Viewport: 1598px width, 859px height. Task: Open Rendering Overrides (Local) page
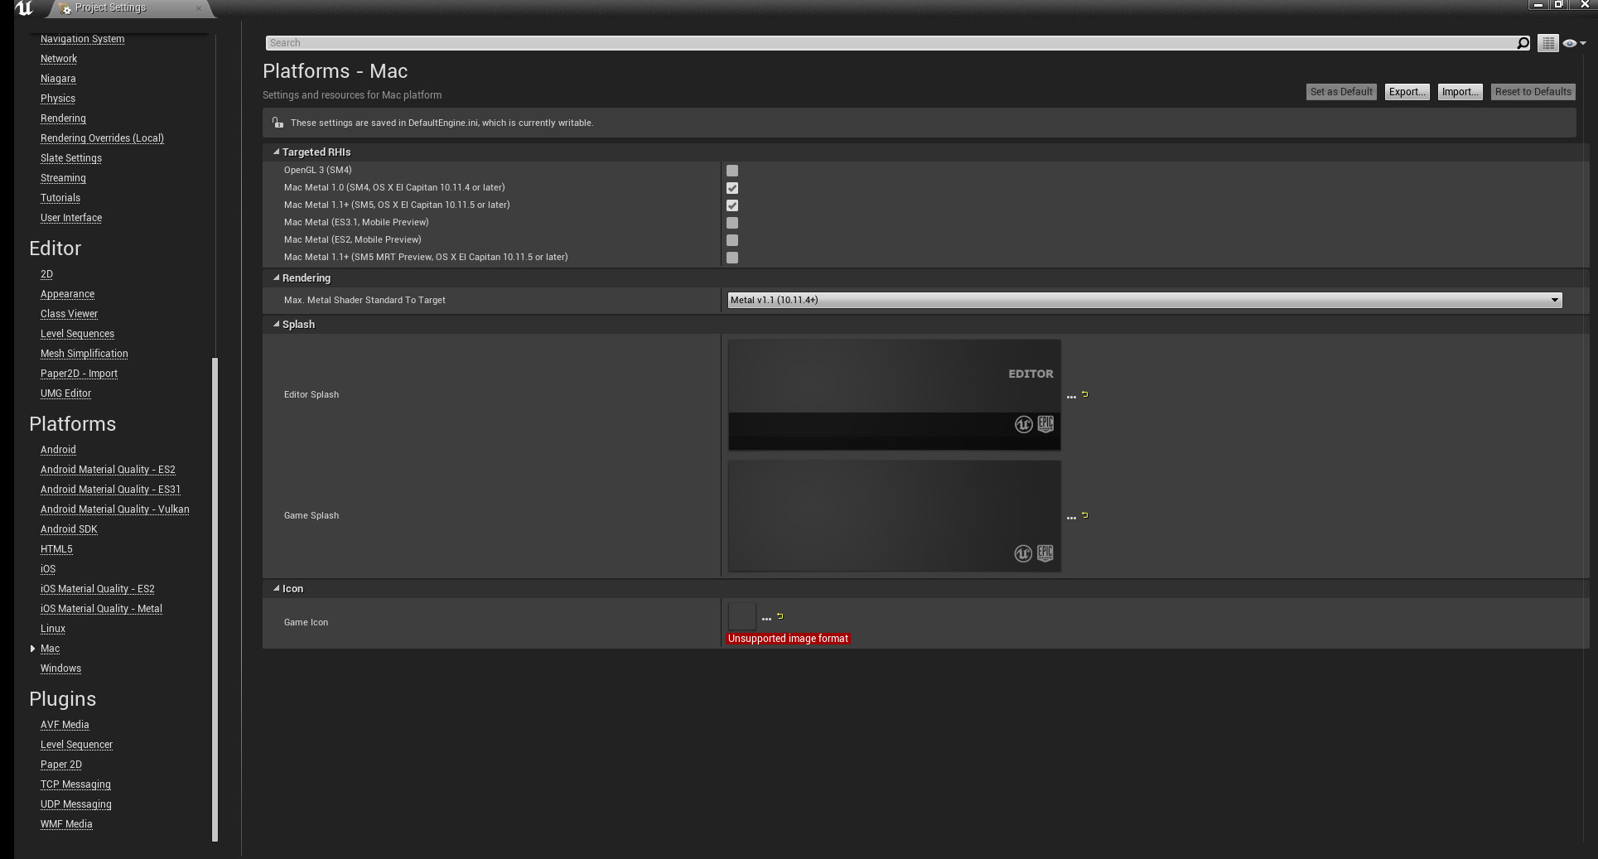tap(102, 138)
